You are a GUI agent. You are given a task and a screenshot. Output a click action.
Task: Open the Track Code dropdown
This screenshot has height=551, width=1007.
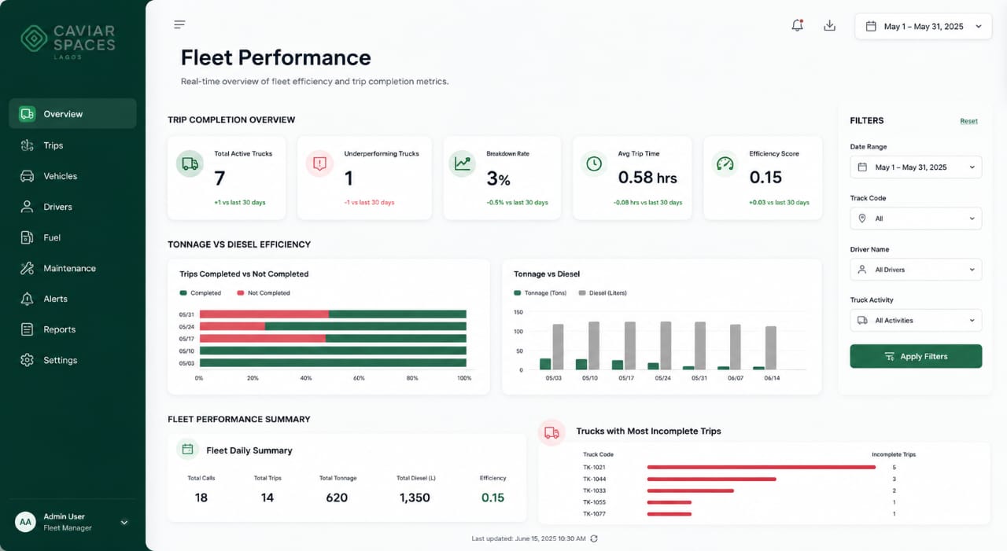point(916,219)
